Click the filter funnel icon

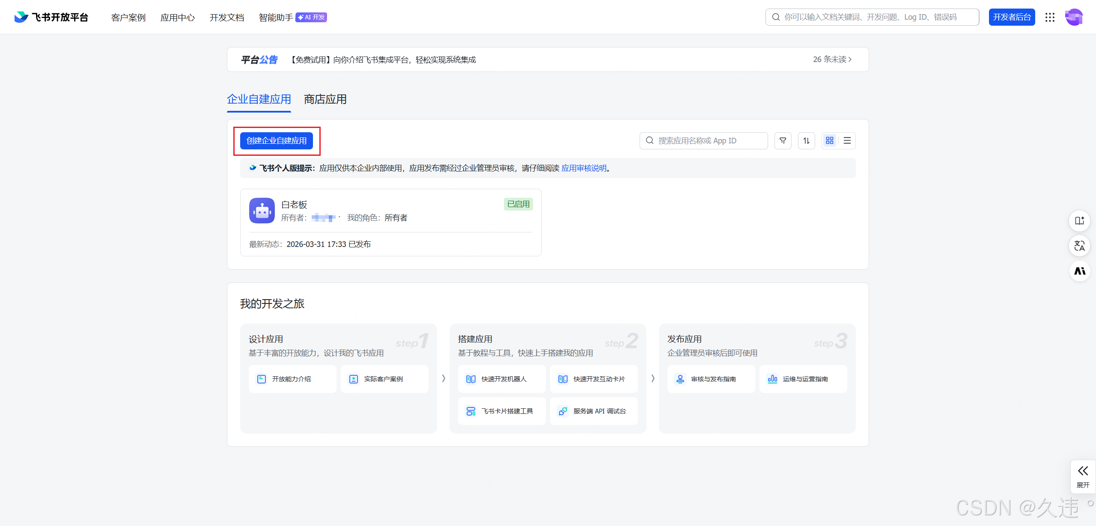pyautogui.click(x=783, y=140)
